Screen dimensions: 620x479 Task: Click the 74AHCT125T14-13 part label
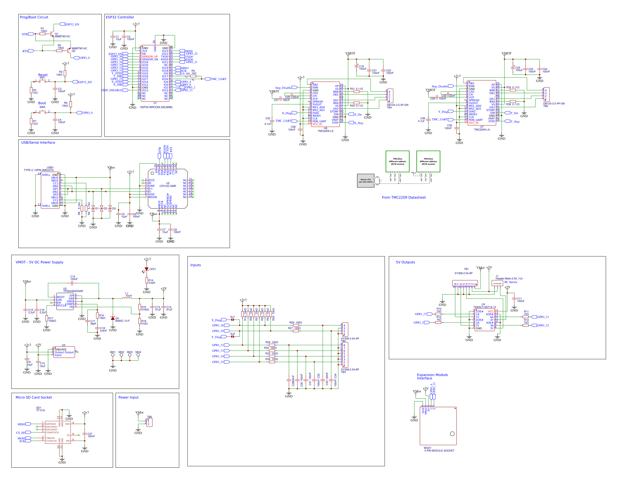pos(484,307)
